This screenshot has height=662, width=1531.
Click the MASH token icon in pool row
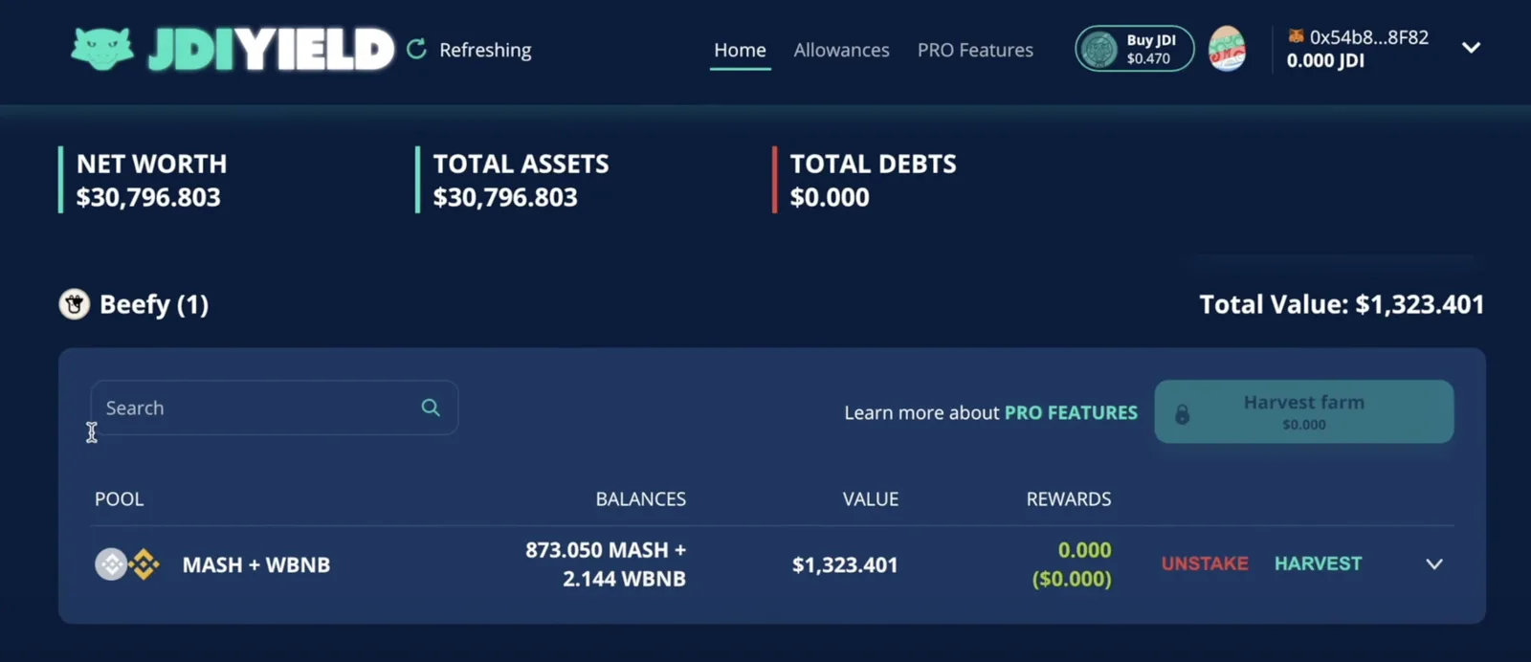[x=111, y=564]
